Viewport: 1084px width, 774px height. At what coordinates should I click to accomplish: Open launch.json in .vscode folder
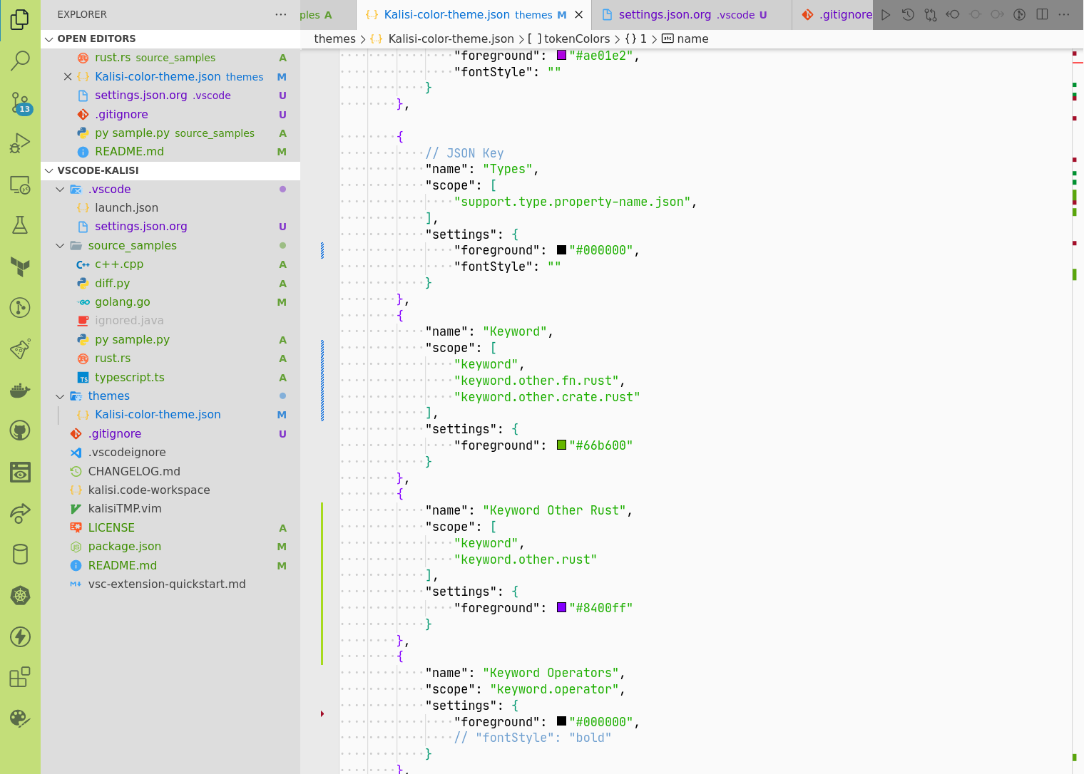[x=170, y=208]
